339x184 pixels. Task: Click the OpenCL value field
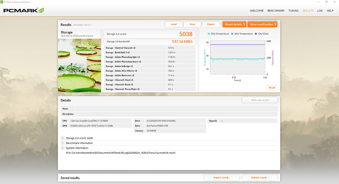[x=248, y=121]
